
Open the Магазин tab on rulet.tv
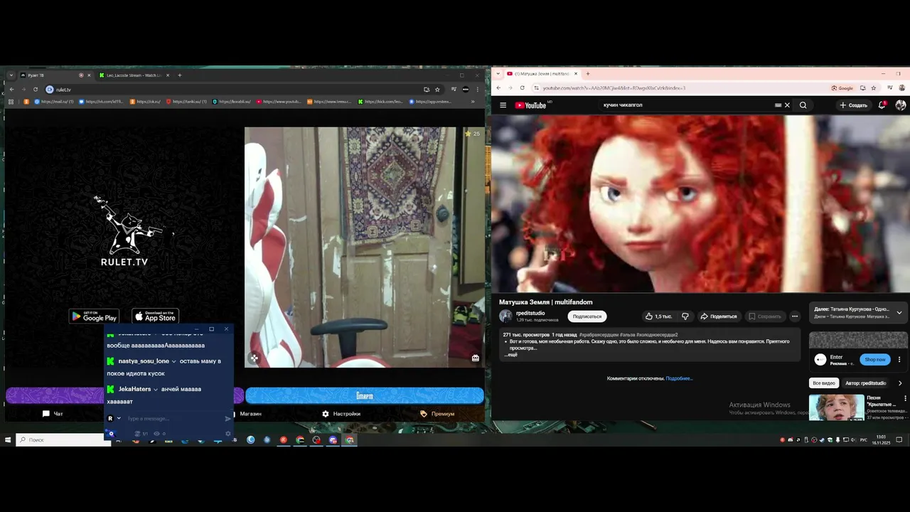pyautogui.click(x=250, y=414)
